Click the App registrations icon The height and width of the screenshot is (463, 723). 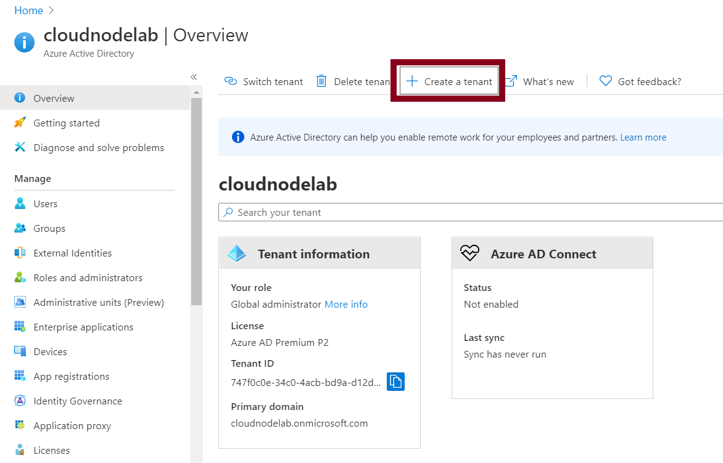point(20,376)
